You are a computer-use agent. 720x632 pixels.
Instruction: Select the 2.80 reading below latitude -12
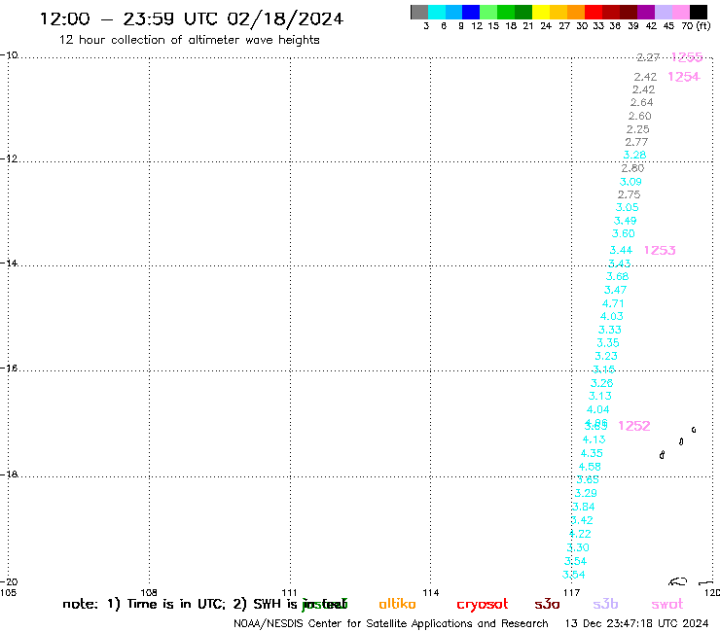click(632, 168)
